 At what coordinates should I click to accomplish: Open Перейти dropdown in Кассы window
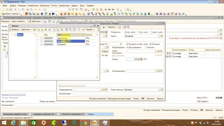[90, 29]
